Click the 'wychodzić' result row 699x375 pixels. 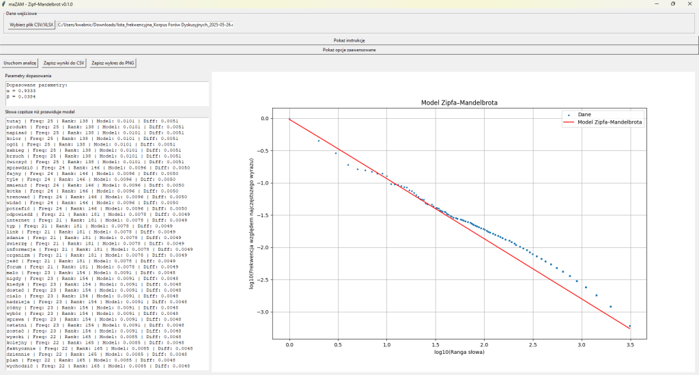click(x=98, y=365)
